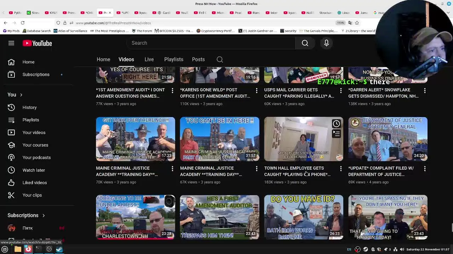Close the active Press NH Now browser tab

tap(110, 13)
